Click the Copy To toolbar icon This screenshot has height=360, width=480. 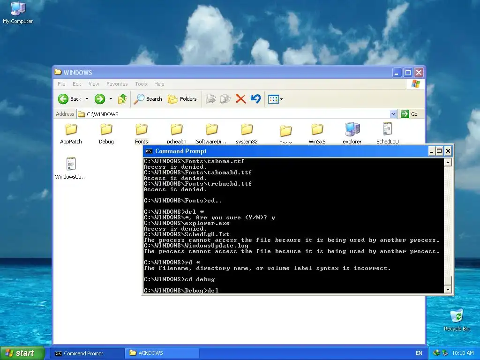point(225,99)
